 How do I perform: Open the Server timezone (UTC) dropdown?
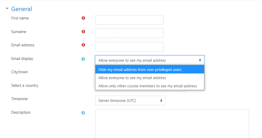pyautogui.click(x=130, y=100)
